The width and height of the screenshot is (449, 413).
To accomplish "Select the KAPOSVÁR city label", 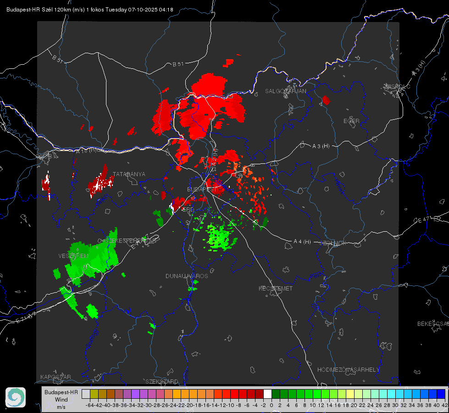I will coord(55,377).
